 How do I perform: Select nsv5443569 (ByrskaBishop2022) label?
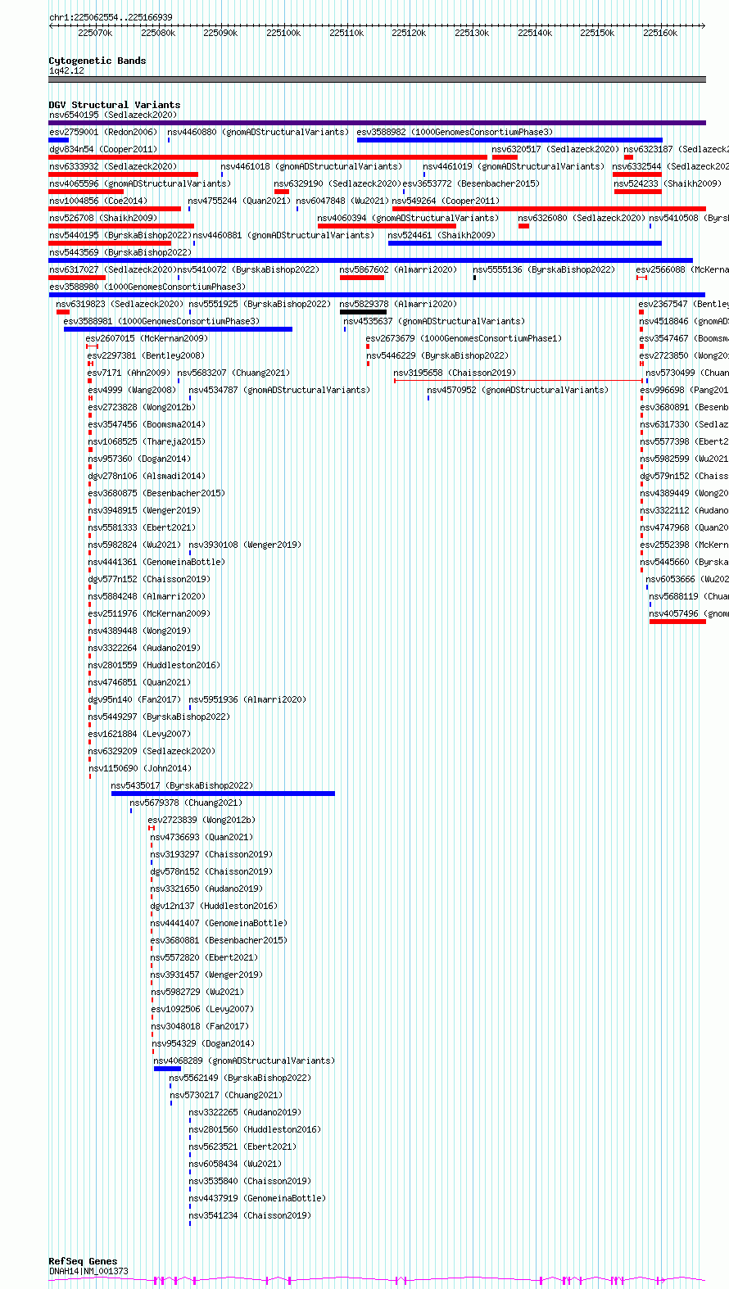point(120,252)
